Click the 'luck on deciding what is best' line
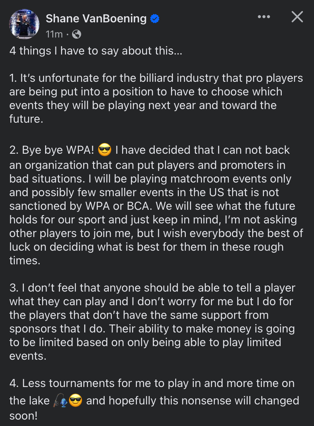 click(146, 247)
